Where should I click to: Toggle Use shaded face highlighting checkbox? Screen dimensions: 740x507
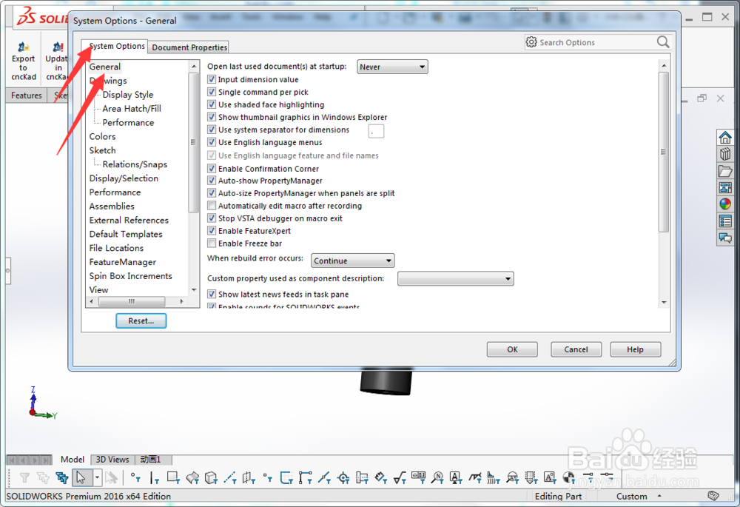coord(212,104)
